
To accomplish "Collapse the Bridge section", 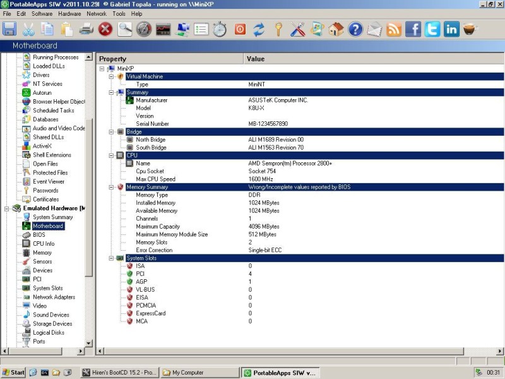I will click(112, 132).
